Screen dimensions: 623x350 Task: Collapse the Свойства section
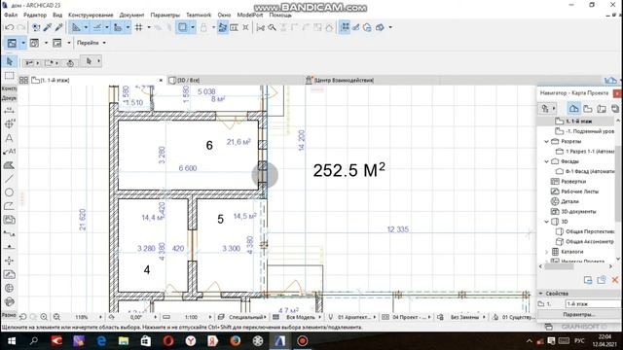click(541, 294)
